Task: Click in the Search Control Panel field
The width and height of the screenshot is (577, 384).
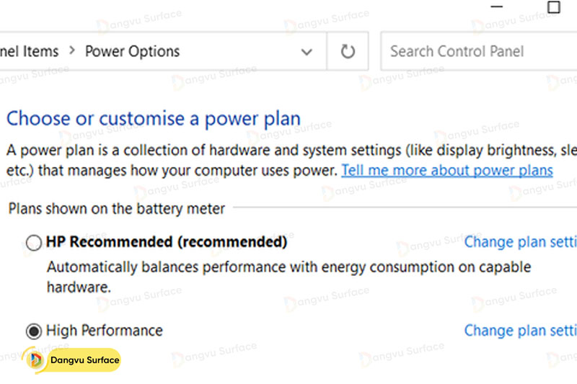Action: tap(479, 51)
